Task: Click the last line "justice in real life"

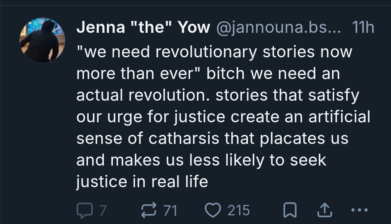Action: tap(142, 182)
